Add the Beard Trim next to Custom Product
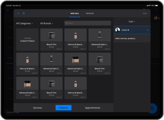Screen dimensions: 164x120 click(x=51, y=40)
